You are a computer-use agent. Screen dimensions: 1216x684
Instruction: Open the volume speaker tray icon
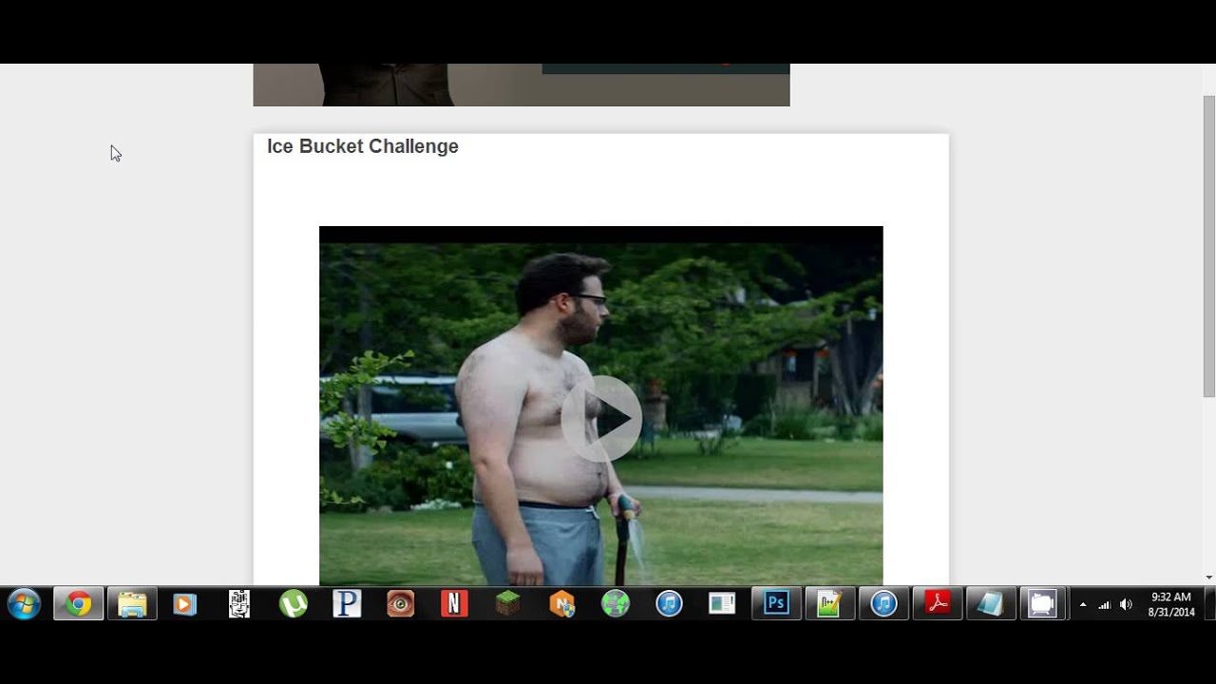click(1126, 605)
